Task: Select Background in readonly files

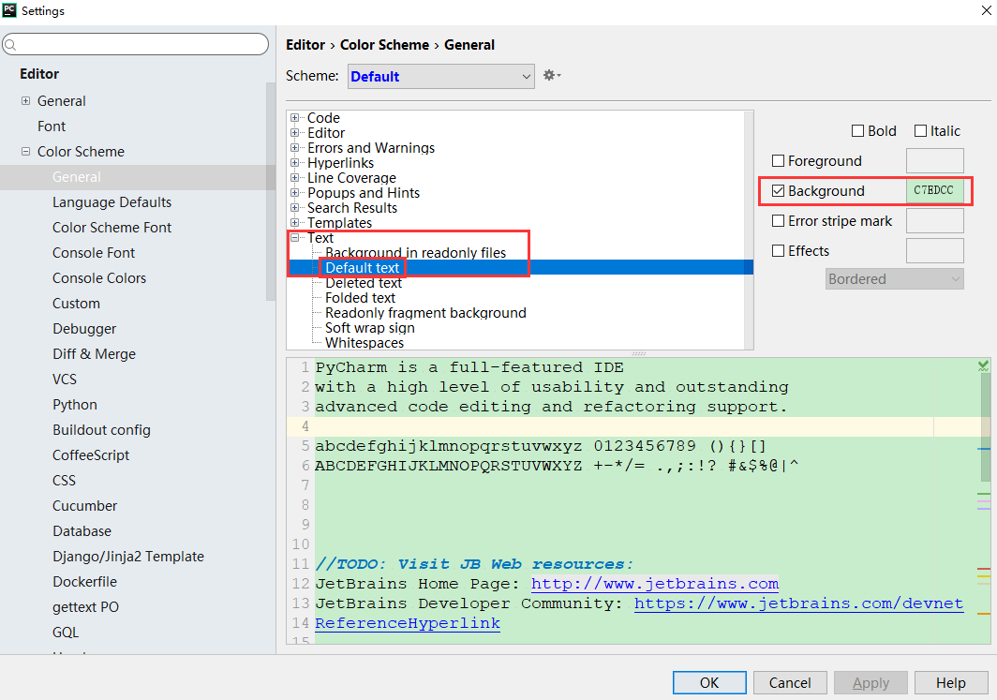Action: [415, 253]
